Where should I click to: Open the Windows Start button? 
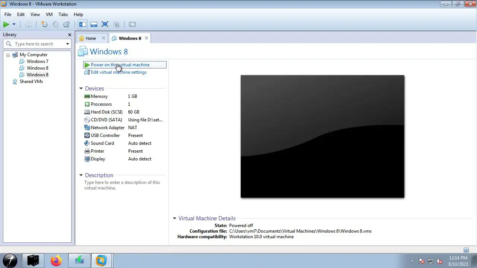coord(10,261)
